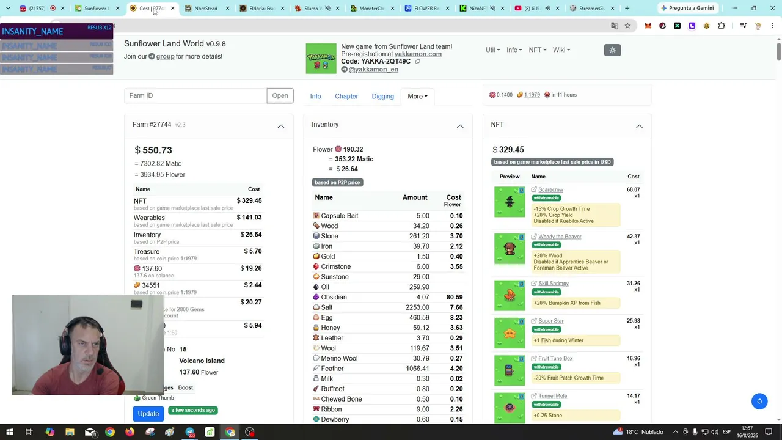The height and width of the screenshot is (440, 782).
Task: Open the Super Star external link icon
Action: 534,321
